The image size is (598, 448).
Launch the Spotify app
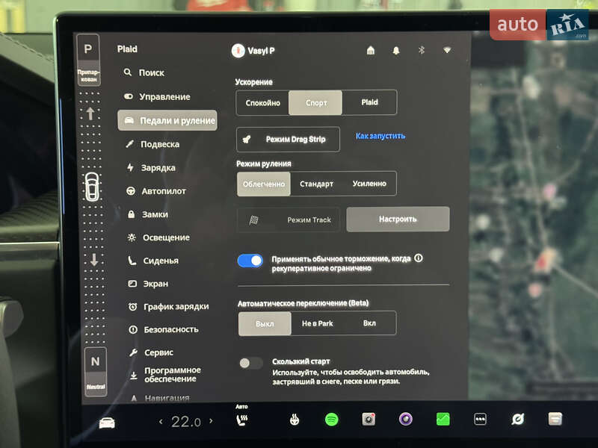click(x=332, y=420)
